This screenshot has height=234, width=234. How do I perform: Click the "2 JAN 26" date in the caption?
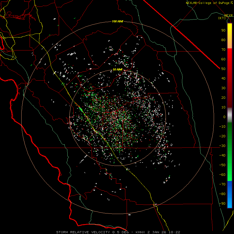pos(157,232)
